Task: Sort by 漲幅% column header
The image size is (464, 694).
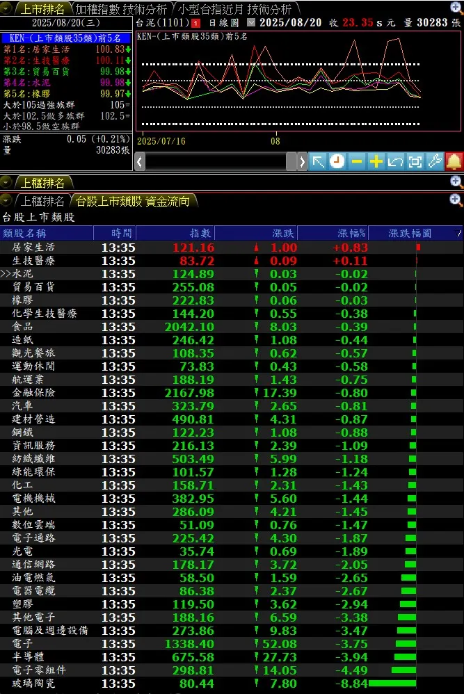Action: coord(333,233)
